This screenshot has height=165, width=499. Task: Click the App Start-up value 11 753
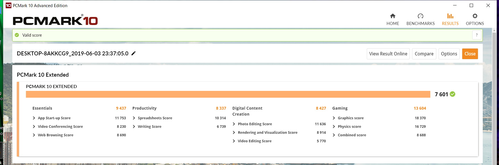[x=121, y=118]
